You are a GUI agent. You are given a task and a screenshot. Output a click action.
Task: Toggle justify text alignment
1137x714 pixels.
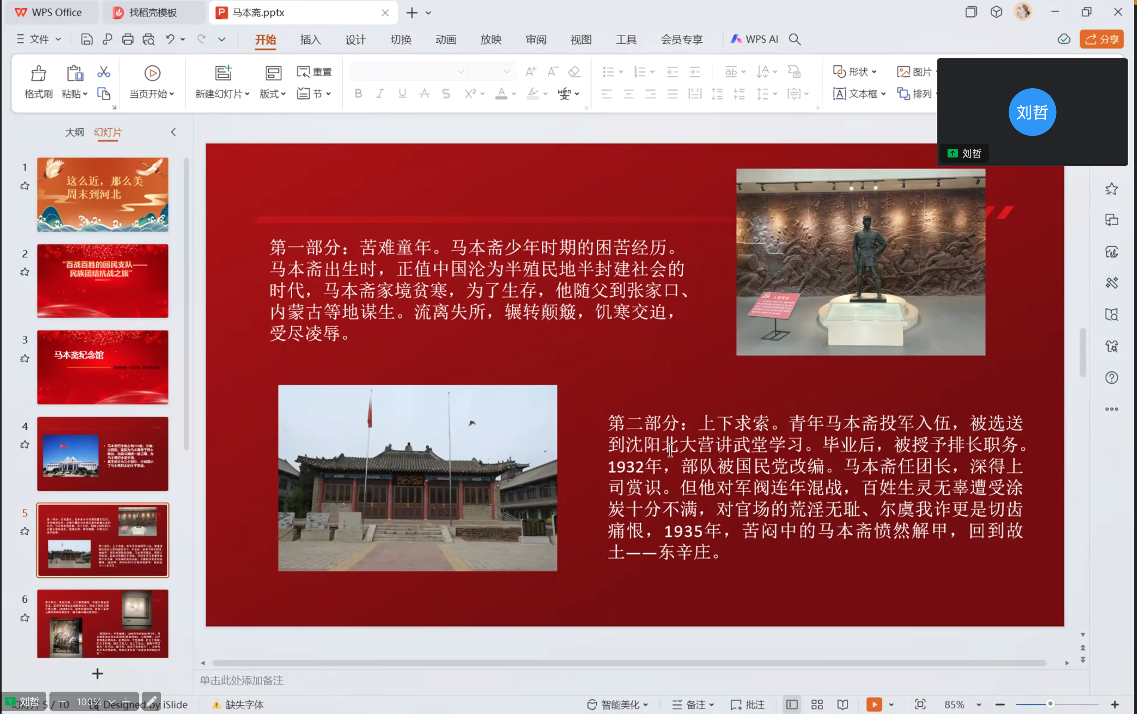673,93
